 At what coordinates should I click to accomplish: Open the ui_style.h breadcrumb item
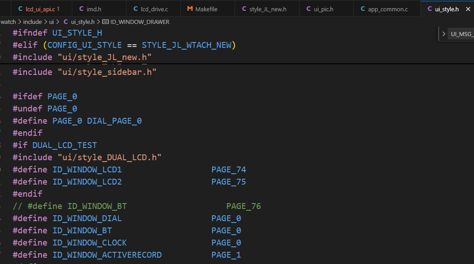pos(83,22)
